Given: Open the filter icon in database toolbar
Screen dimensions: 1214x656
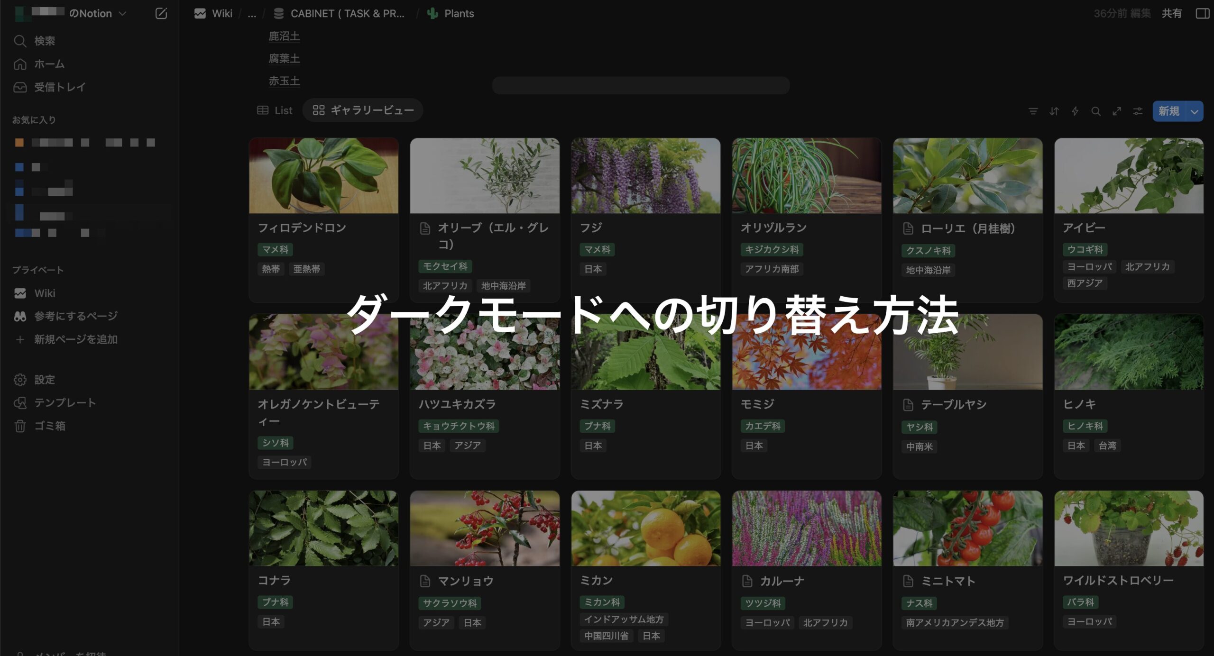Looking at the screenshot, I should 1033,111.
